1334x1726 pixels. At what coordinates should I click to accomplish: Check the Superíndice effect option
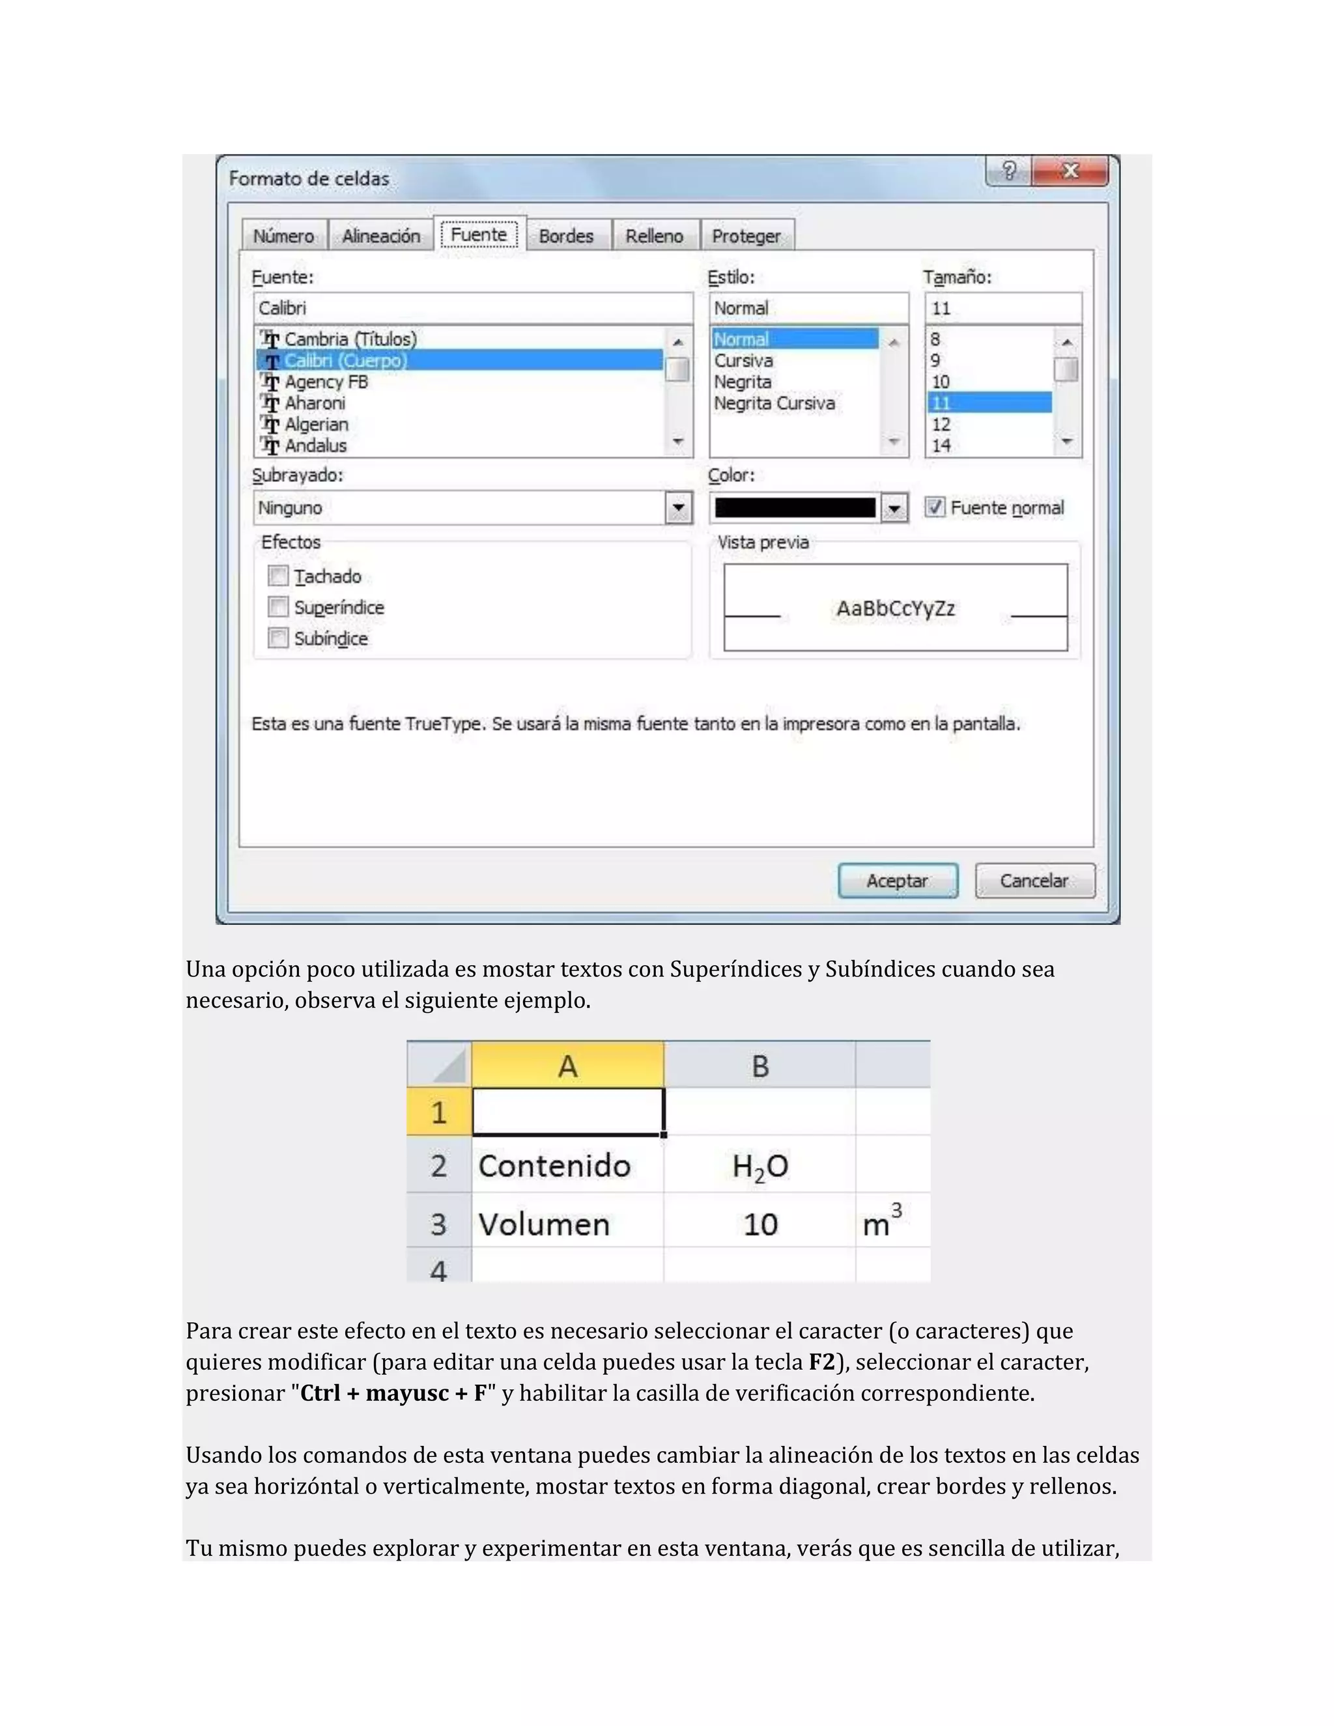coord(278,607)
